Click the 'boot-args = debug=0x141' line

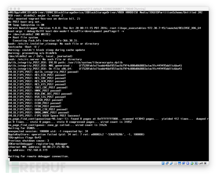click(66, 31)
